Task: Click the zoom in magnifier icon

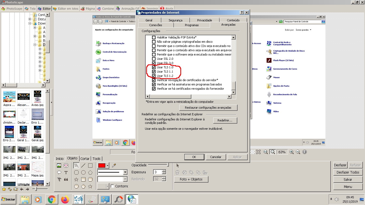Action: [292, 152]
